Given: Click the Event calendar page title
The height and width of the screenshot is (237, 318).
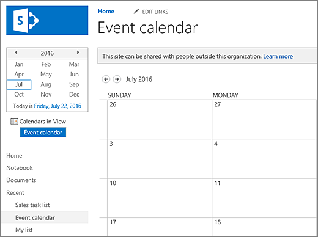Looking at the screenshot, I should [x=148, y=27].
